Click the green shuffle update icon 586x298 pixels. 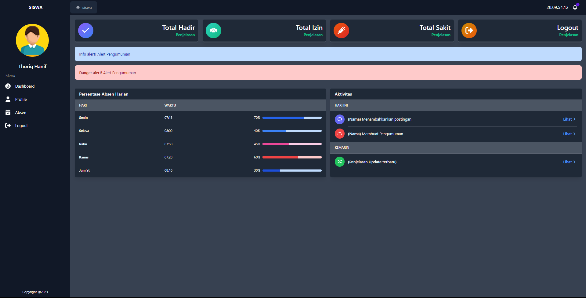[340, 162]
